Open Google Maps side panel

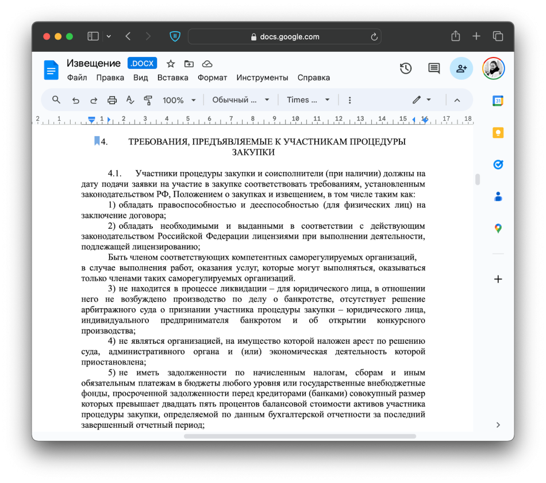498,229
